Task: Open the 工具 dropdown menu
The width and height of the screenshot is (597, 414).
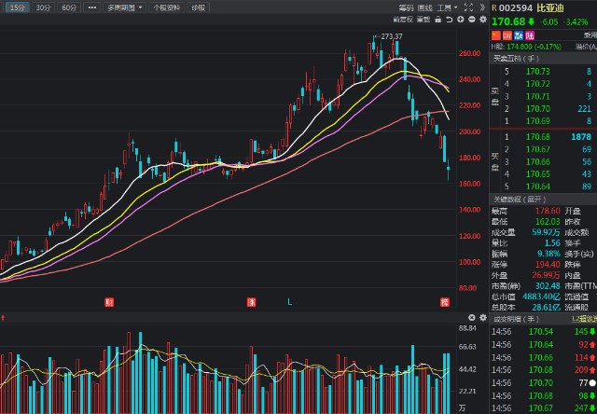Action: pos(446,7)
